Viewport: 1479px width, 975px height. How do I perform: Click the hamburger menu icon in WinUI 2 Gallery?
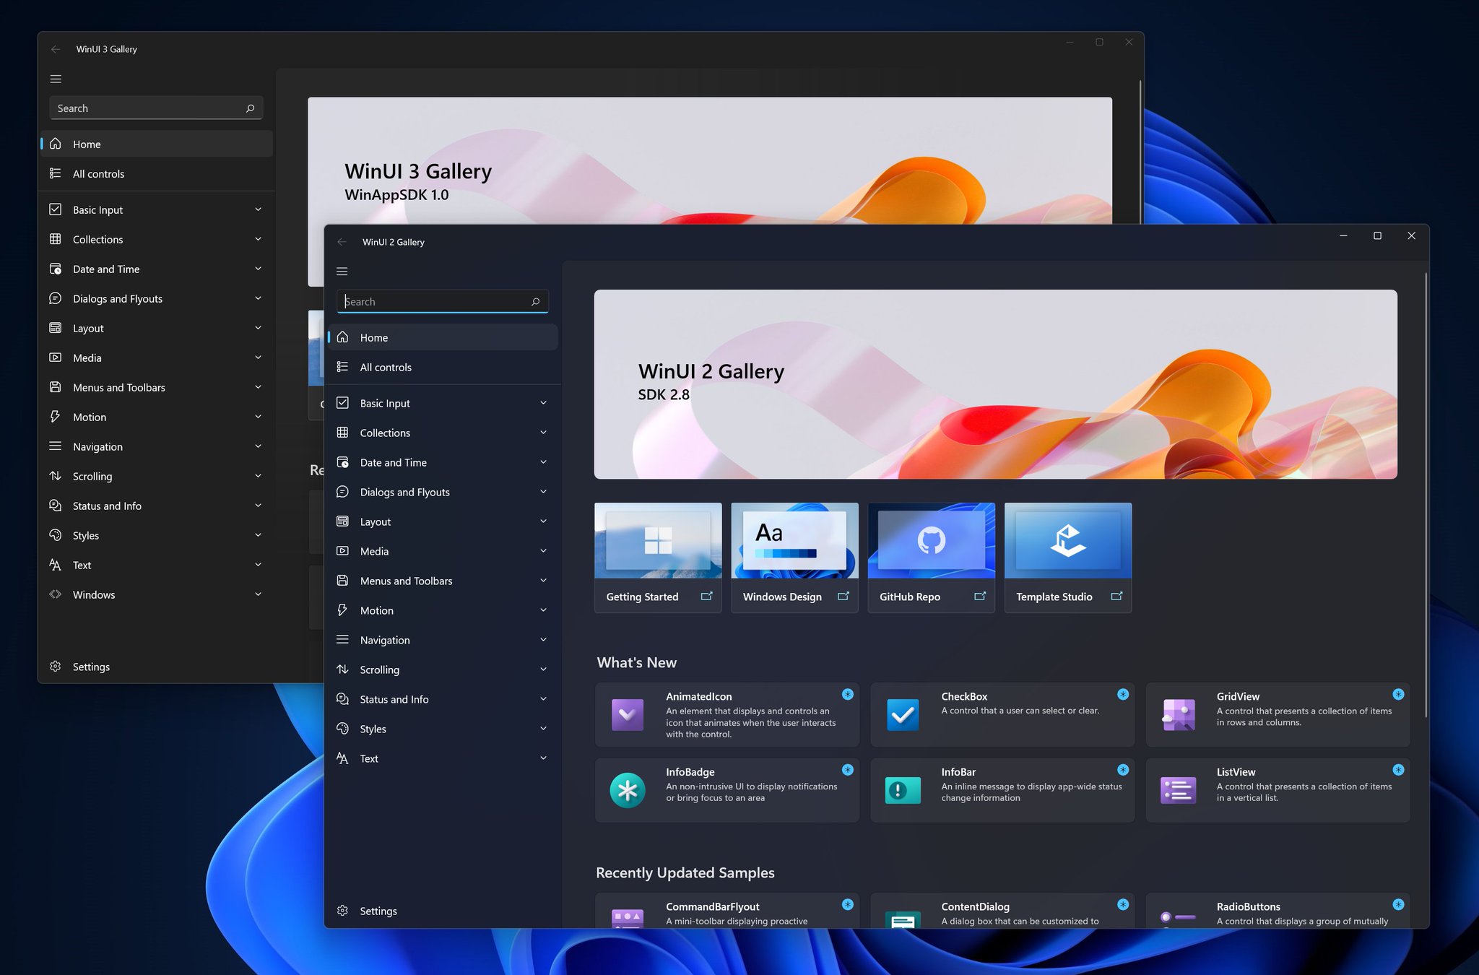[x=342, y=272]
